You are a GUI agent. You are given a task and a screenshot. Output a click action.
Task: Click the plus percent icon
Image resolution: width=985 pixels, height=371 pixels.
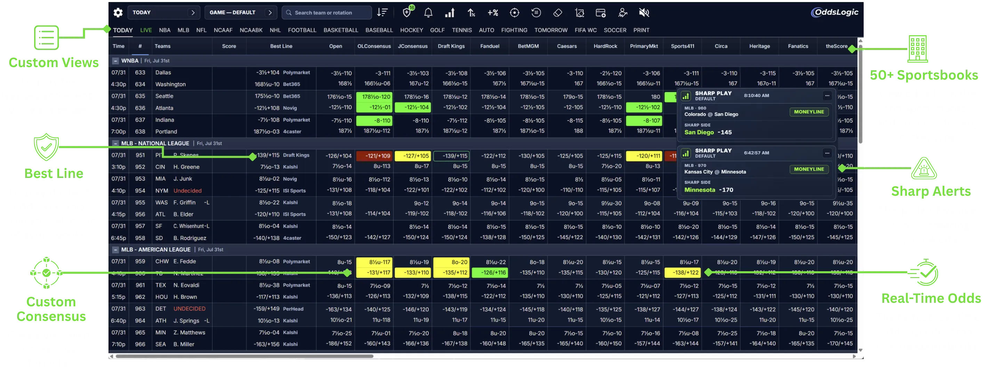point(492,13)
